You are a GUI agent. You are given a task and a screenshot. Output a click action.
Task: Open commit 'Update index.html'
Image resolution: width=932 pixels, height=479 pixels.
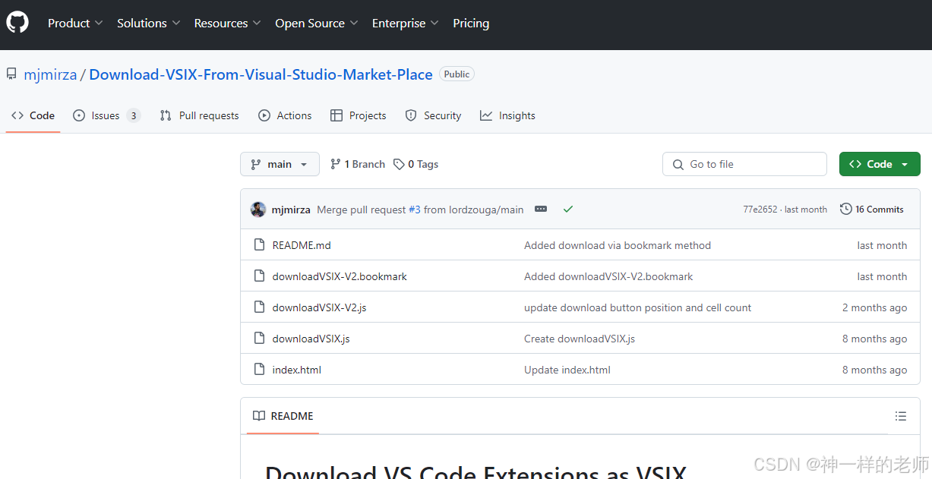(x=567, y=370)
